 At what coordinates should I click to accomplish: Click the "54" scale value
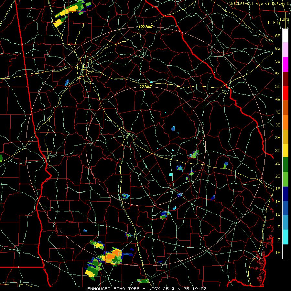tap(278, 74)
